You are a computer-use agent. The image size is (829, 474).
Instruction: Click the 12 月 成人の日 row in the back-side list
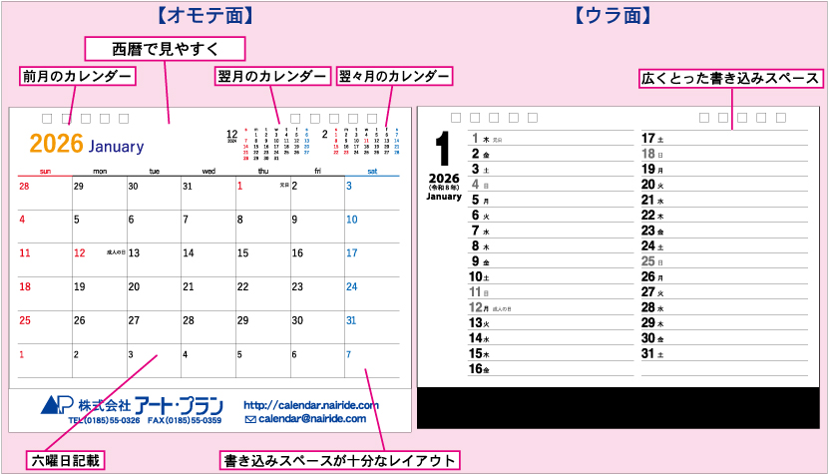(x=551, y=307)
